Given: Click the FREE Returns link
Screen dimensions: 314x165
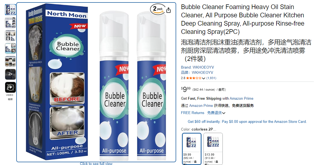Looking at the screenshot, I should pos(193,113).
